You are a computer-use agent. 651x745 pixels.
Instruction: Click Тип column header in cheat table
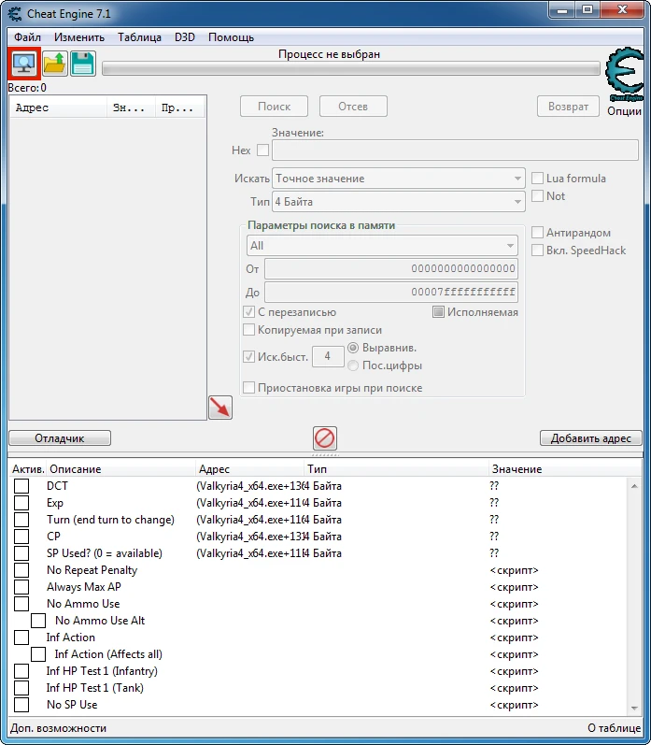tap(396, 469)
